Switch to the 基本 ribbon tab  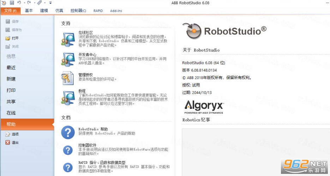[29, 11]
